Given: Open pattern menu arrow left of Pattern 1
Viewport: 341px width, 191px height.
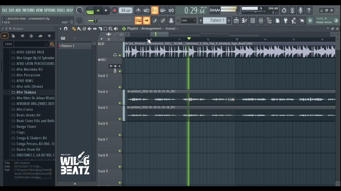Looking at the screenshot, I should point(201,20).
